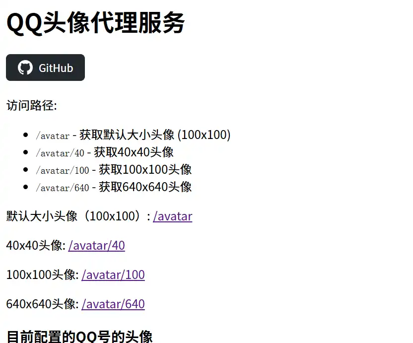
Task: Click the 640x640头像 label before link
Action: [41, 304]
